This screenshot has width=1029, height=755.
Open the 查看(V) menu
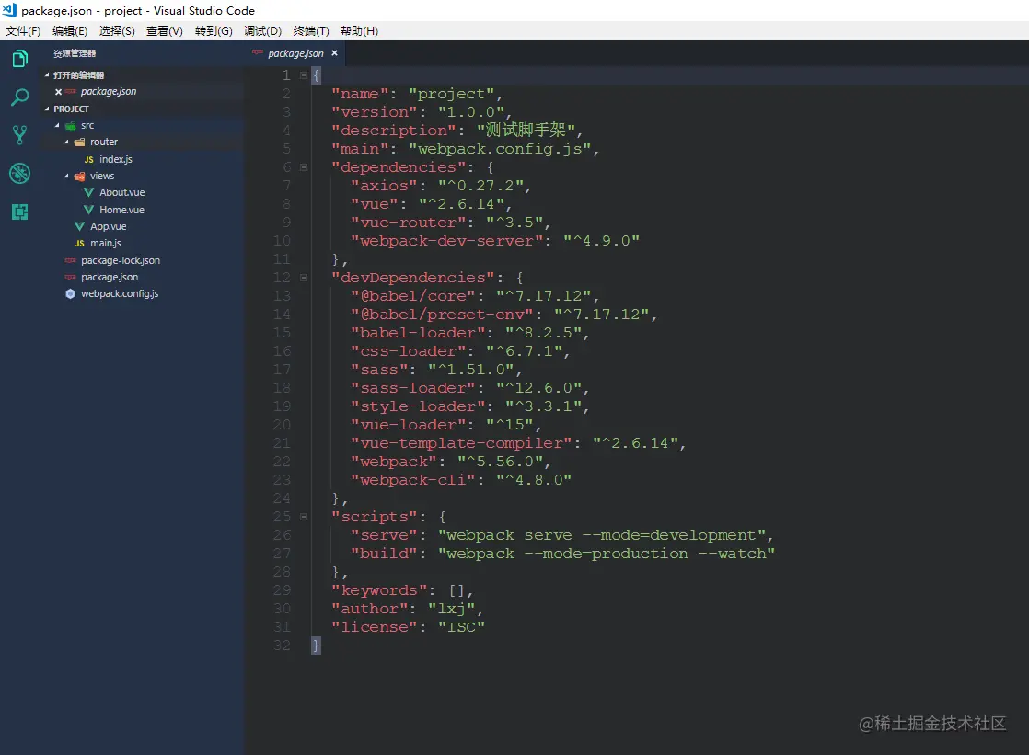[164, 31]
